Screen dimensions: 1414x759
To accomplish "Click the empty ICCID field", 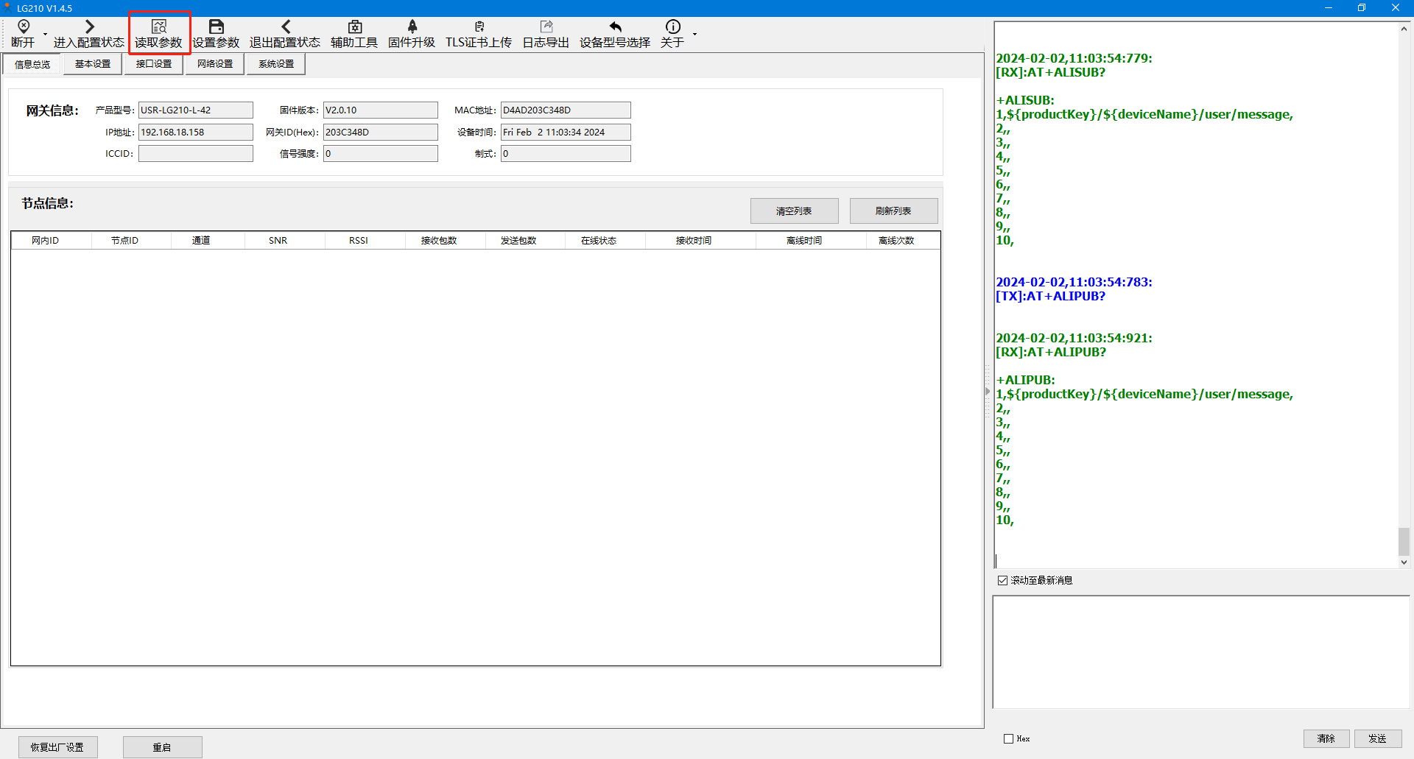I will (x=196, y=153).
